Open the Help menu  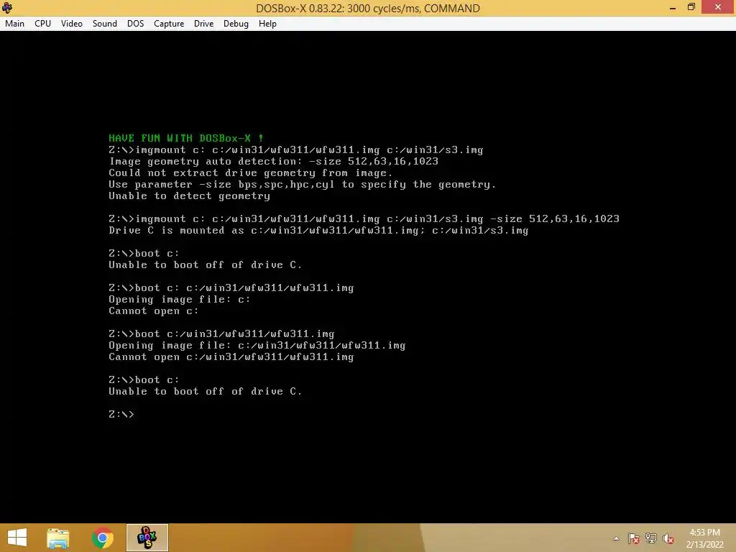[x=267, y=24]
